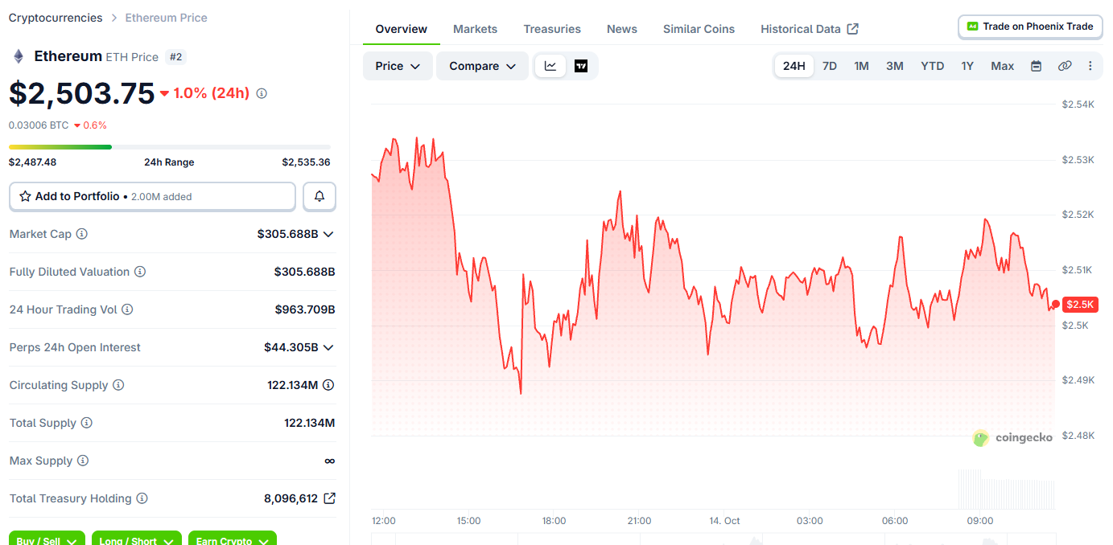This screenshot has height=545, width=1113.
Task: Click the external link icon on Historical Data
Action: coord(853,29)
